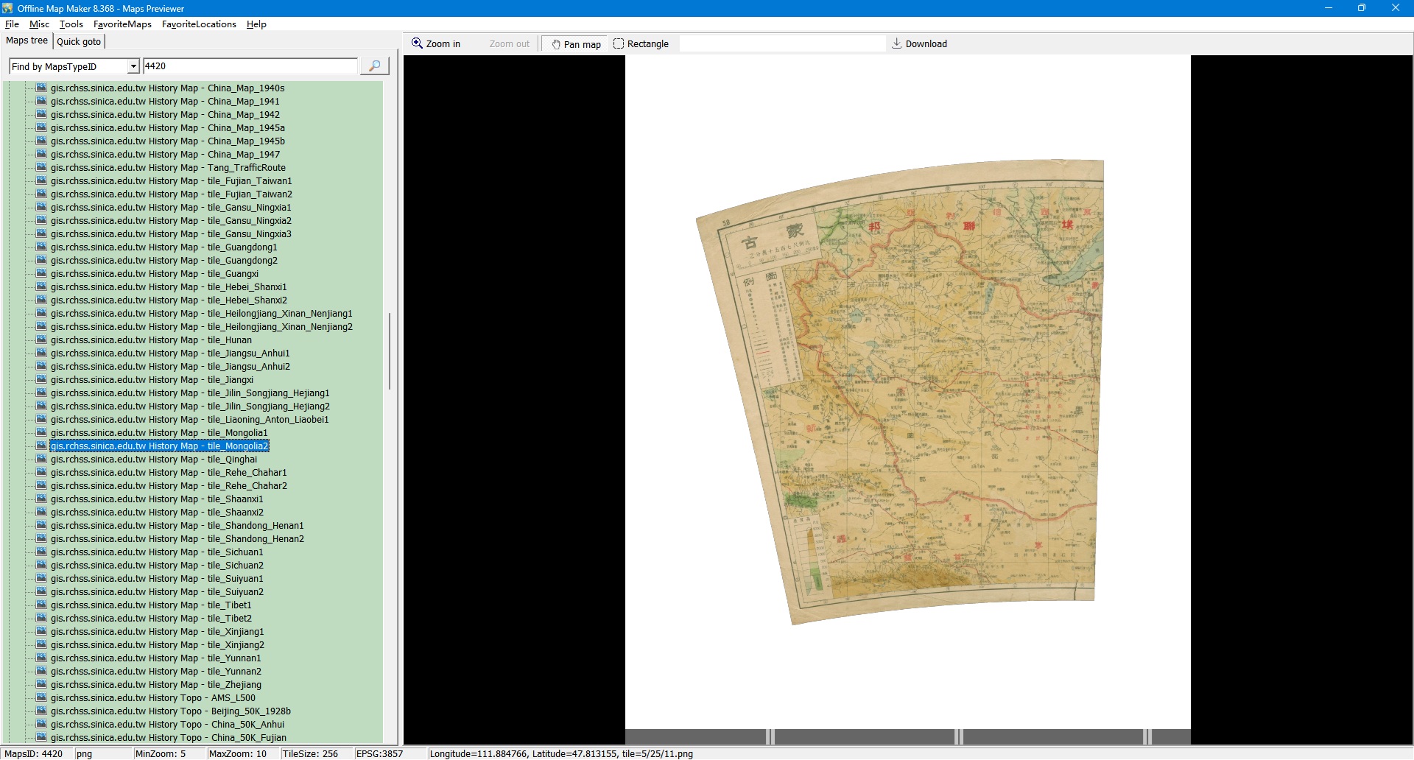Switch to the Quick goto tab
Screen dimensions: 1414x760
(79, 42)
